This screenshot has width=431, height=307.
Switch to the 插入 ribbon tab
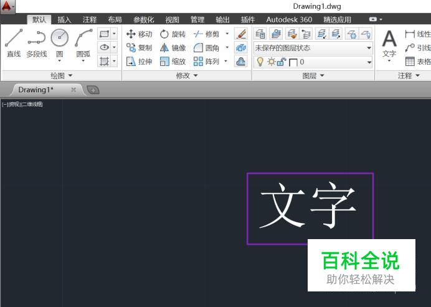tap(64, 19)
